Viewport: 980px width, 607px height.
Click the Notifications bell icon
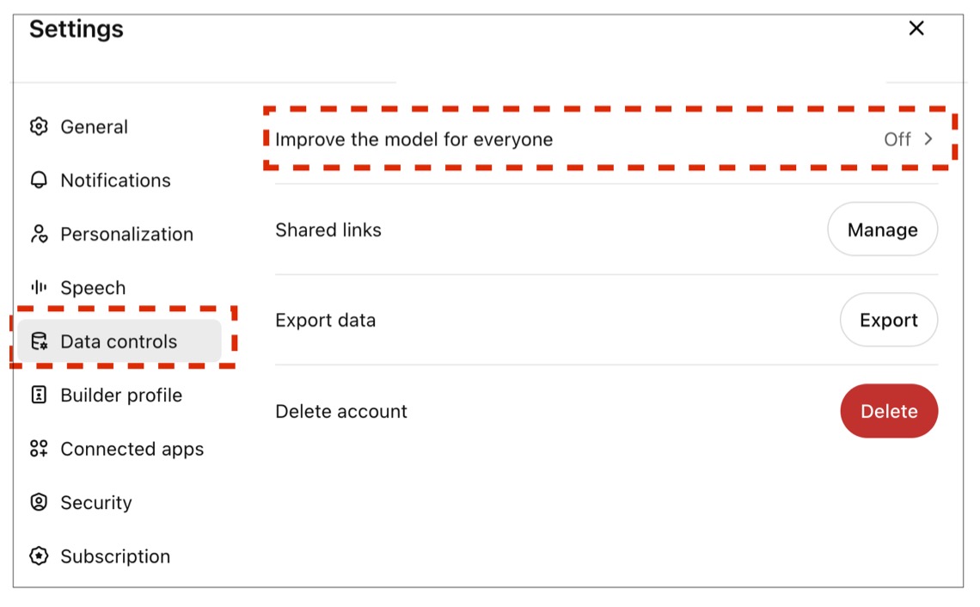39,181
